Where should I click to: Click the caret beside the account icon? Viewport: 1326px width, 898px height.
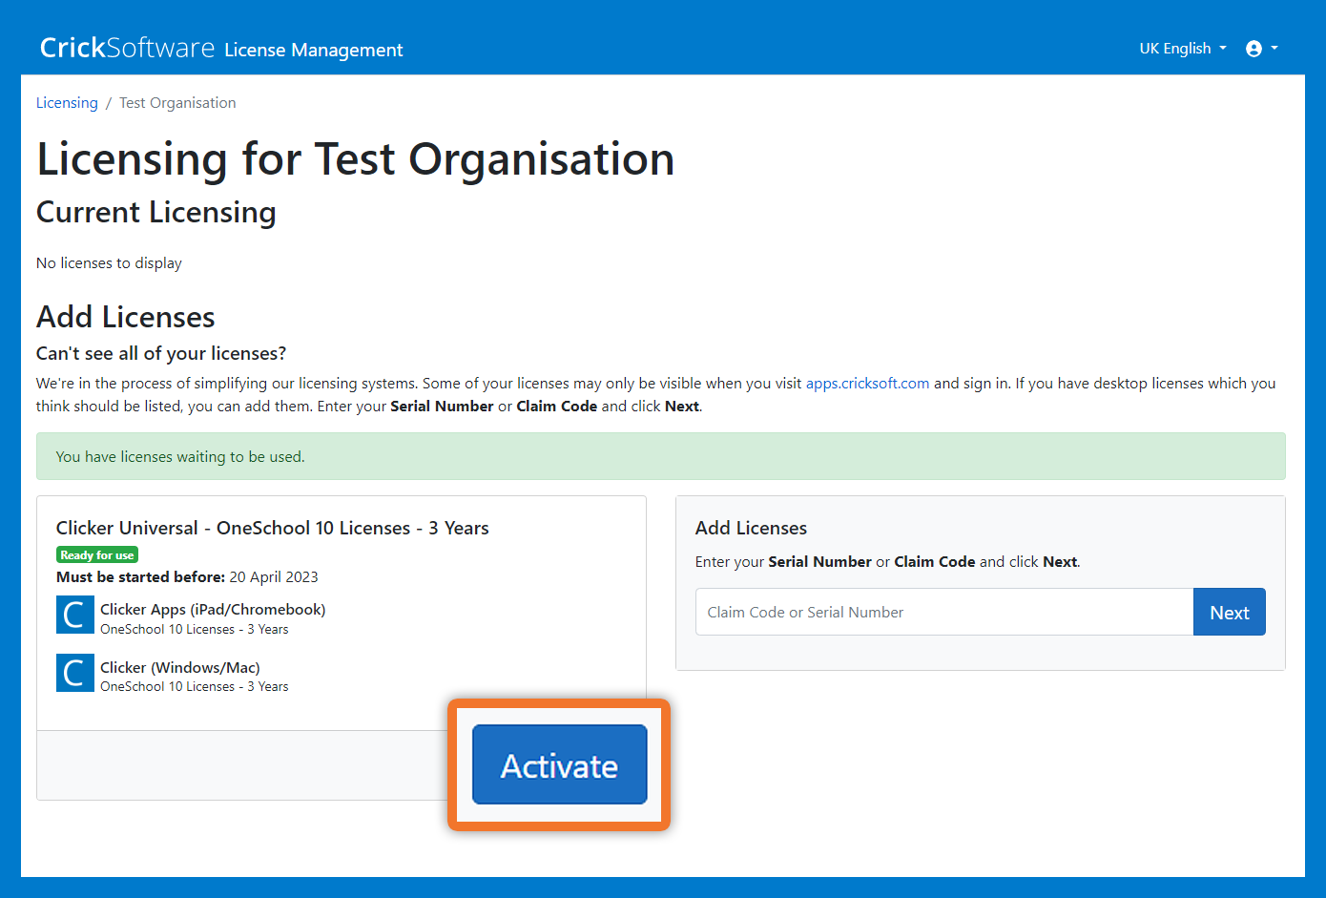1274,49
